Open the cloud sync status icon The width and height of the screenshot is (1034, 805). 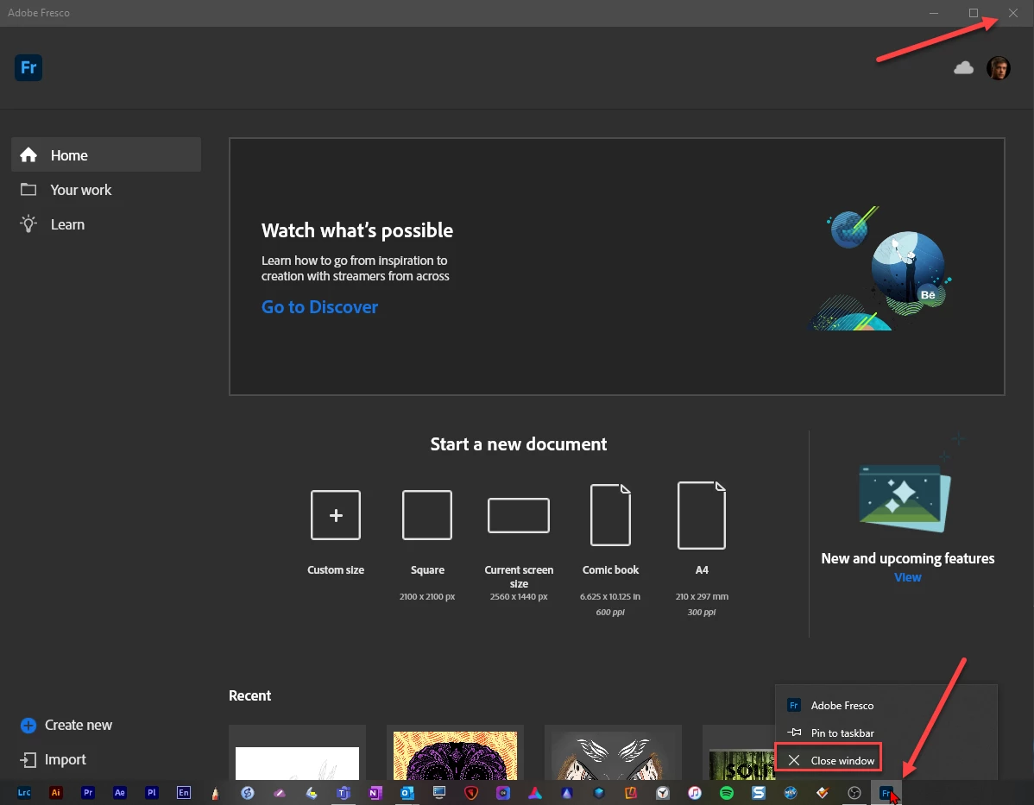coord(963,68)
